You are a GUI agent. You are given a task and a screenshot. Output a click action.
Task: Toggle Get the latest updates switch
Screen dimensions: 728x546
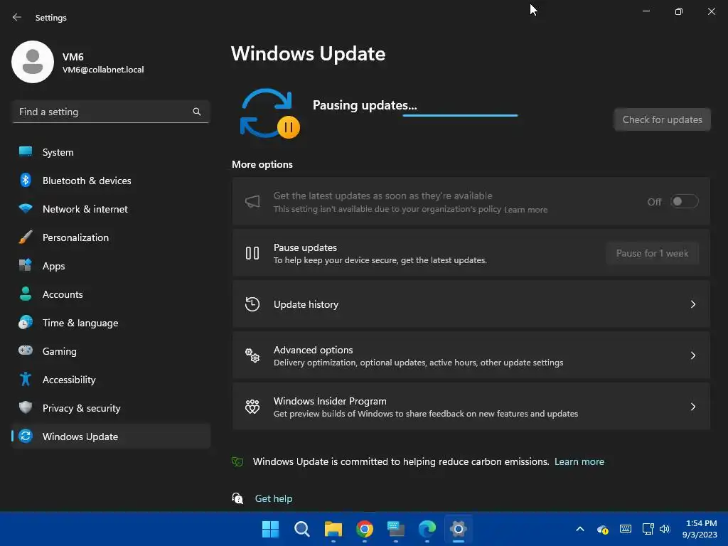[x=685, y=201]
